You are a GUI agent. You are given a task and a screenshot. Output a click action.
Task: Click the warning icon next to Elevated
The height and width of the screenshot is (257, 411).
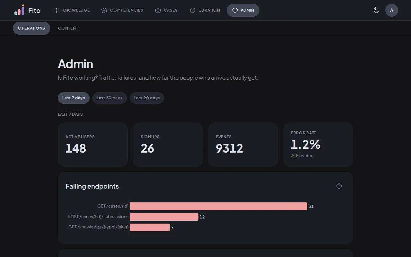point(293,155)
